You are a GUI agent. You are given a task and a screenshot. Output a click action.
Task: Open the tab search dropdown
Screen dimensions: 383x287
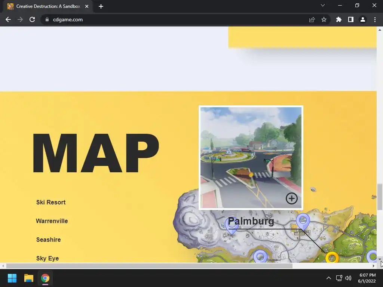323,5
